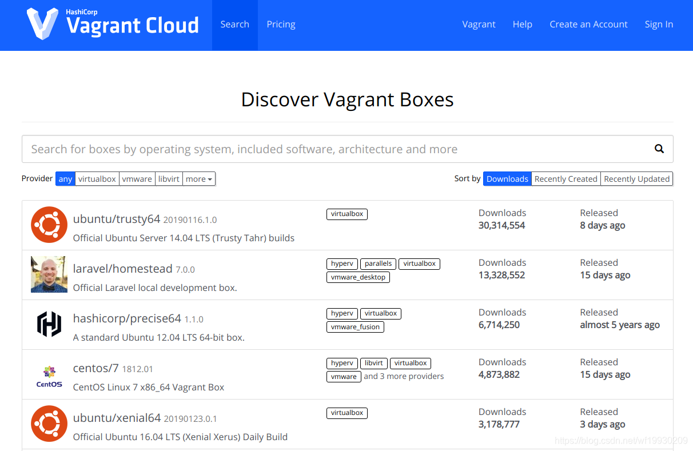The image size is (693, 451).
Task: Click vmware_desktop tag on laravel/homestead row
Action: pyautogui.click(x=358, y=277)
